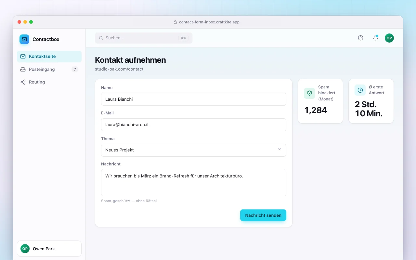Open the Owen Park account card
The width and height of the screenshot is (416, 260).
click(x=49, y=249)
